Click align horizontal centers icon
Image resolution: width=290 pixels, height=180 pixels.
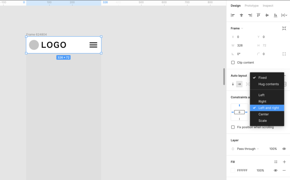(x=241, y=15)
